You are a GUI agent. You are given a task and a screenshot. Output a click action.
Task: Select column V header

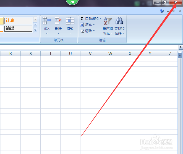tap(90, 54)
